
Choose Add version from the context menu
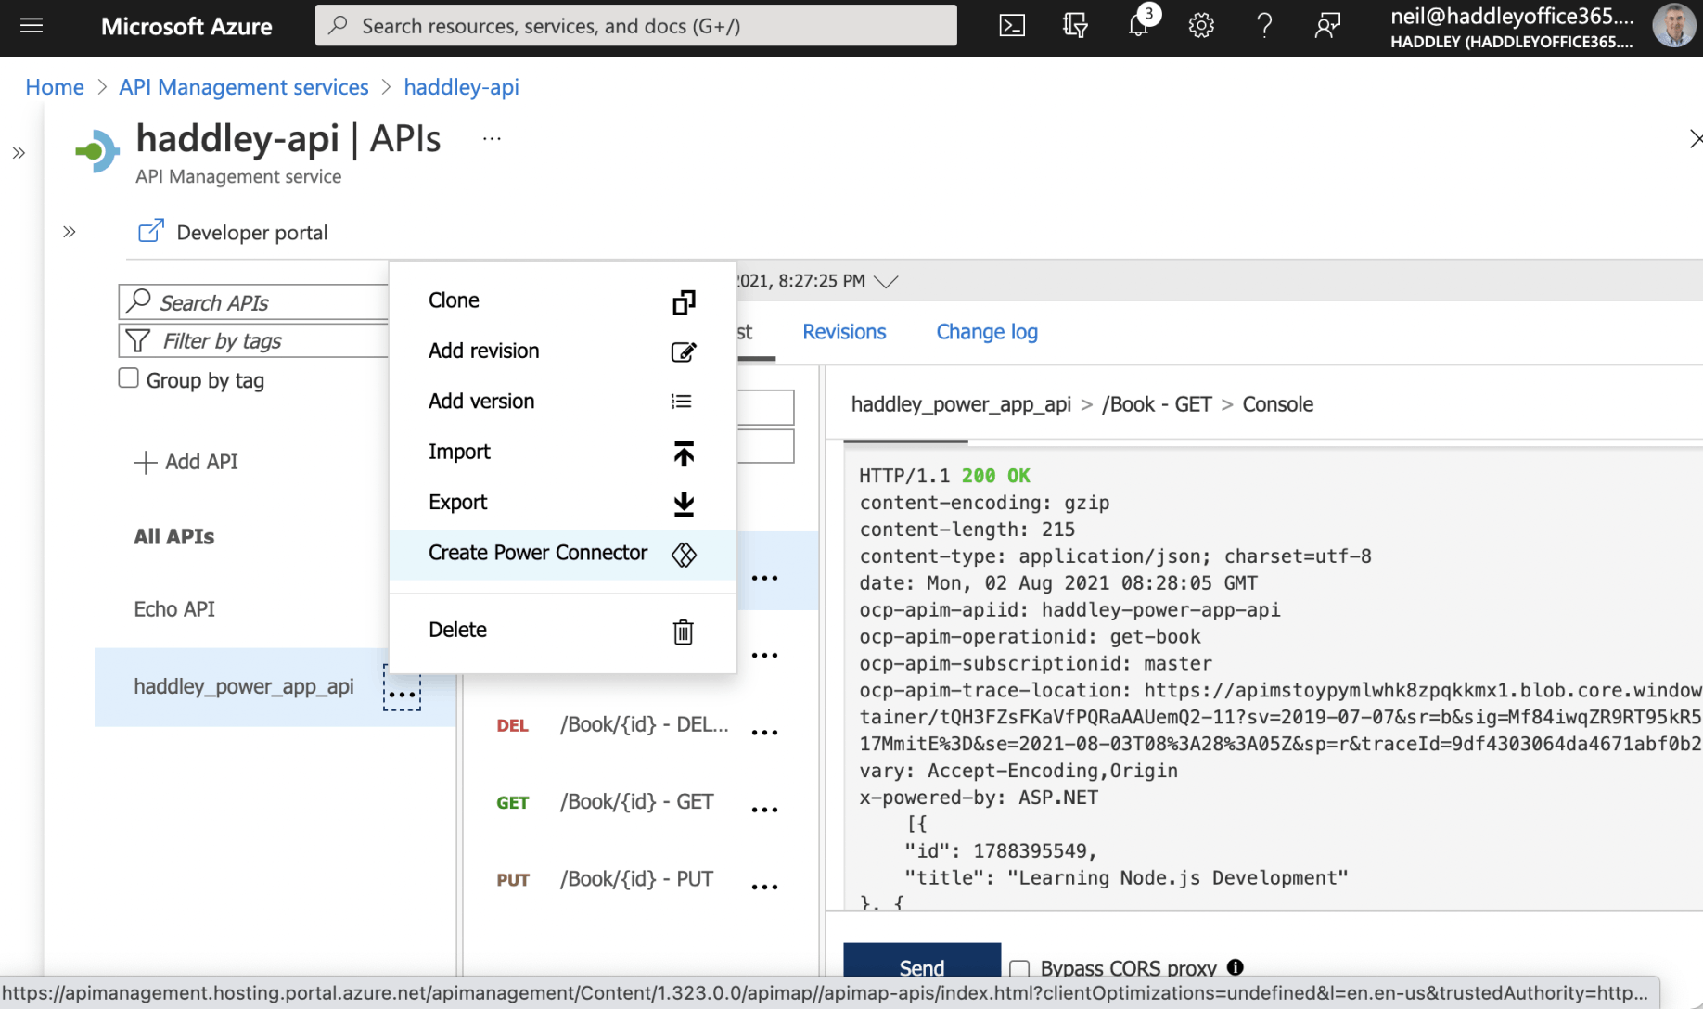pyautogui.click(x=562, y=402)
